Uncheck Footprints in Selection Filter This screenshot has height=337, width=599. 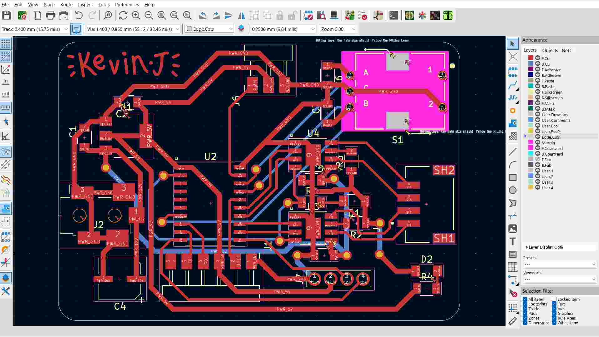pos(525,304)
